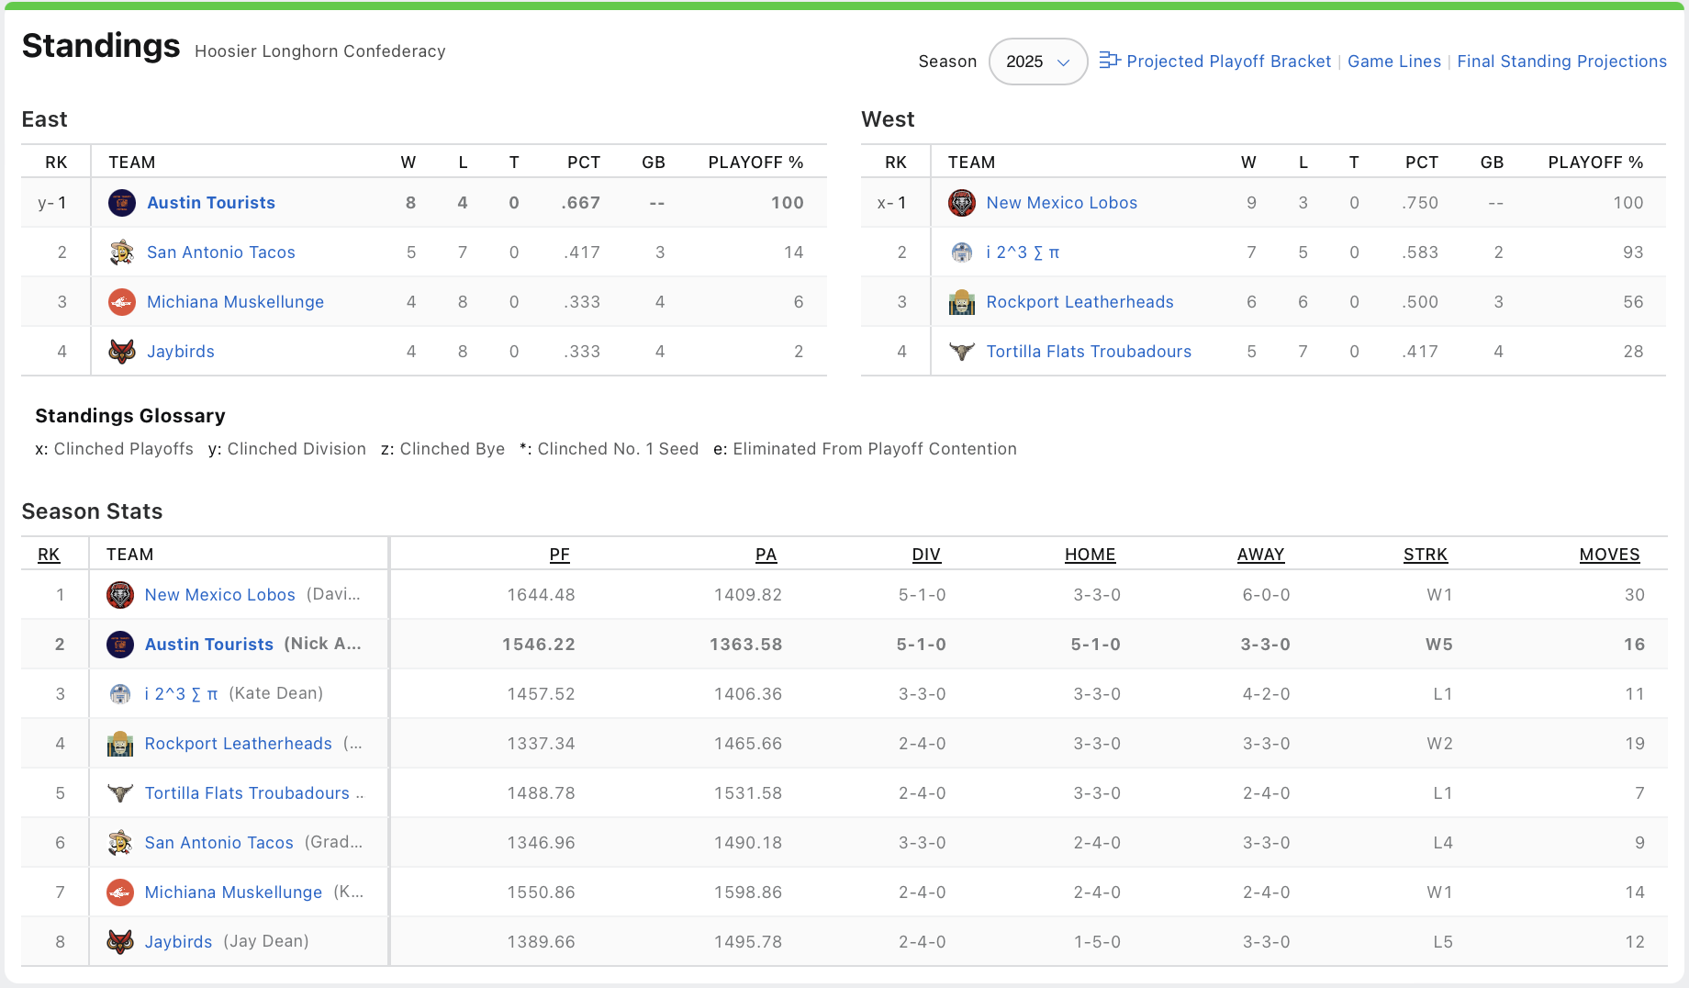The image size is (1689, 988).
Task: Click the Jaybirds owl logo in East standings
Action: coord(122,352)
